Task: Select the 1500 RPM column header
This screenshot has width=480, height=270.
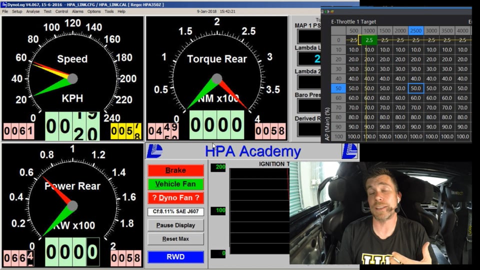Action: pos(385,30)
